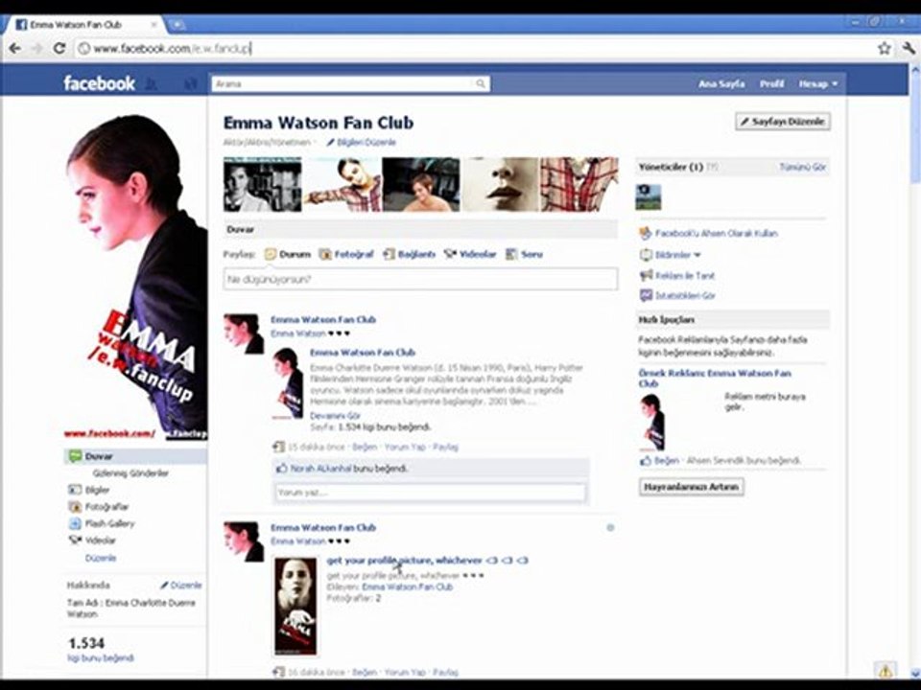Click the large page profile picture

135,277
